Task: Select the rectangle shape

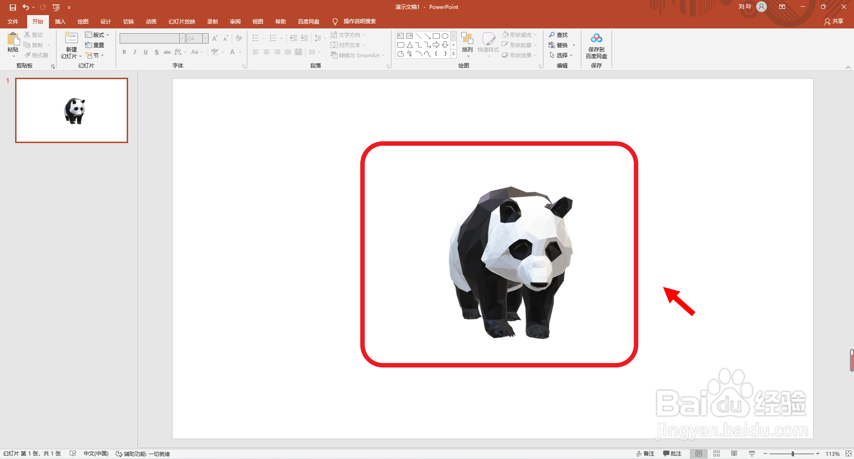Action: point(436,36)
